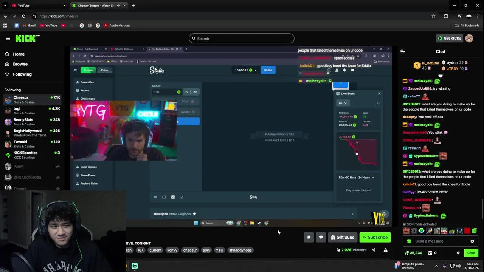This screenshot has width=484, height=272.
Task: Mute the Cheesur Stream tab audio
Action: coord(118,5)
